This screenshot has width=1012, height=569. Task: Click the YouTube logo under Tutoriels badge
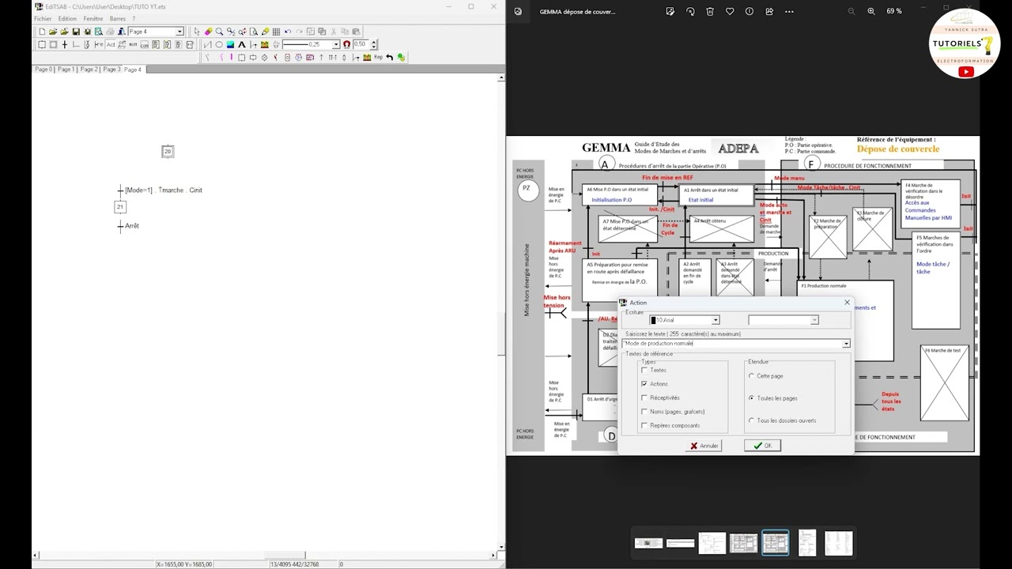coord(965,72)
